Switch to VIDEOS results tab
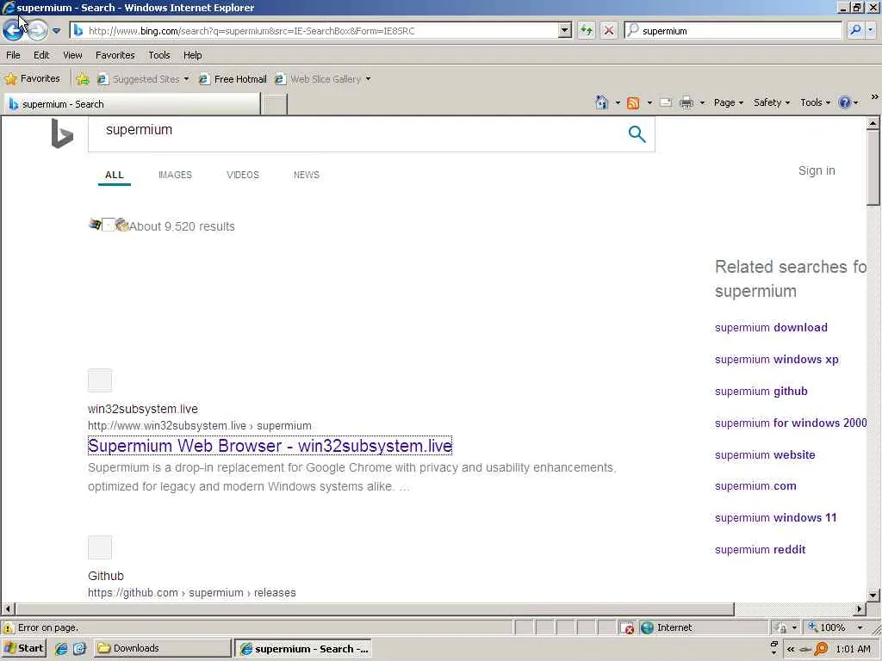Image resolution: width=882 pixels, height=661 pixels. coord(242,175)
